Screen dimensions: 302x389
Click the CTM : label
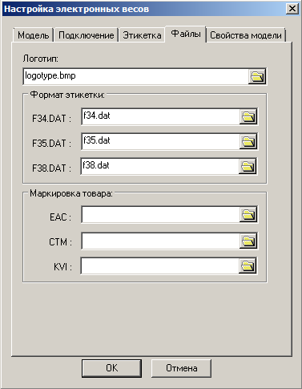[60, 242]
